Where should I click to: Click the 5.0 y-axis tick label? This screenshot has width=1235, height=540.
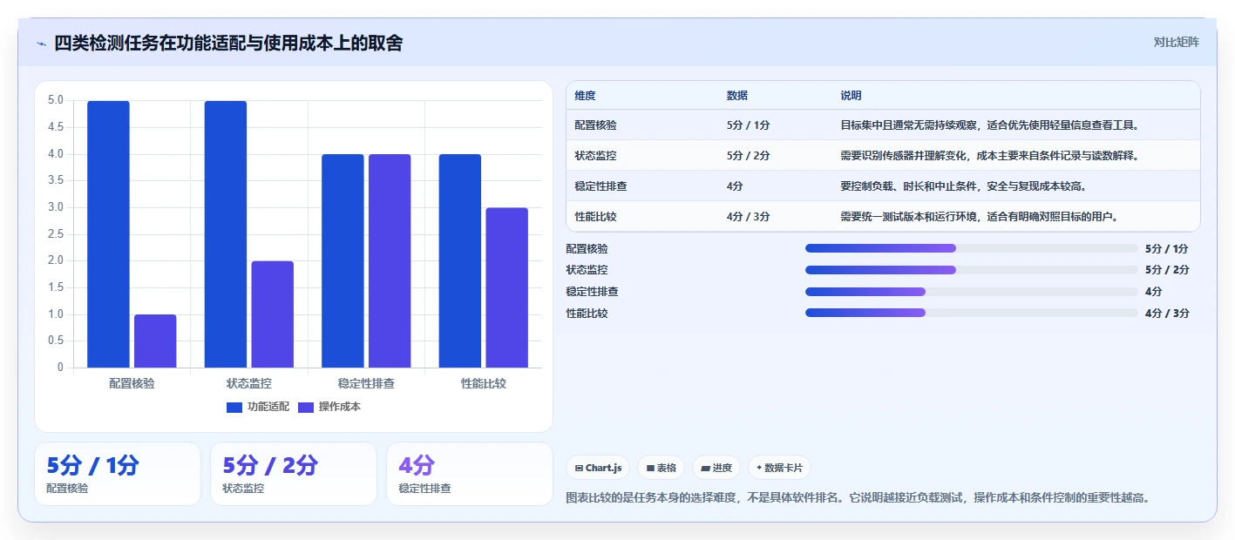pos(56,101)
